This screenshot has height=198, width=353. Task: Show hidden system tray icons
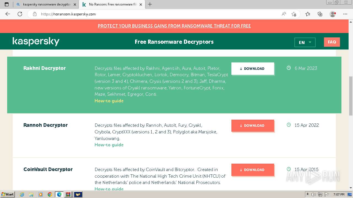(307, 194)
